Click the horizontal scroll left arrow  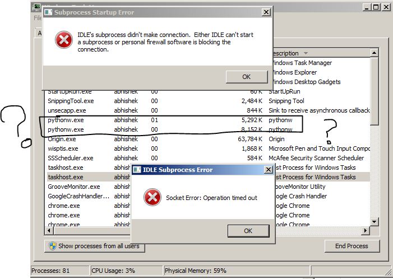coord(49,230)
